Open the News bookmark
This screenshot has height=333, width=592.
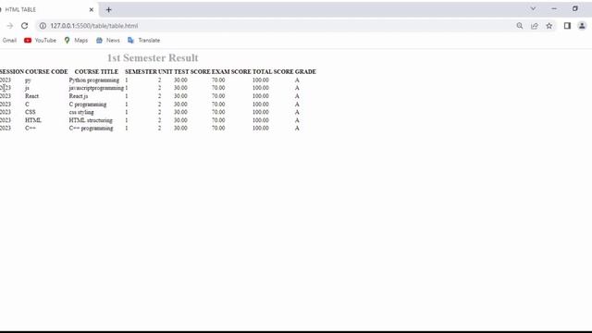108,41
